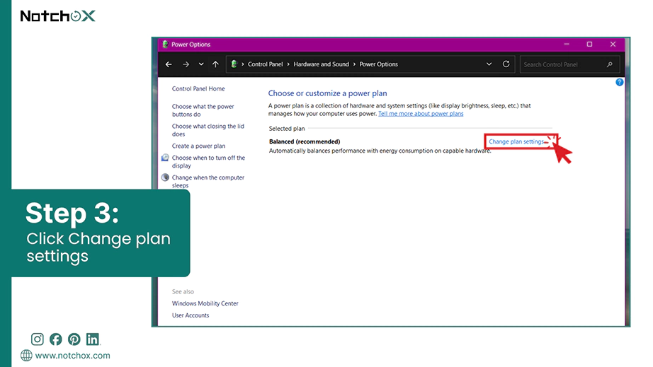This screenshot has width=653, height=367.
Task: Open Choose when to turn off the display
Action: (x=208, y=161)
